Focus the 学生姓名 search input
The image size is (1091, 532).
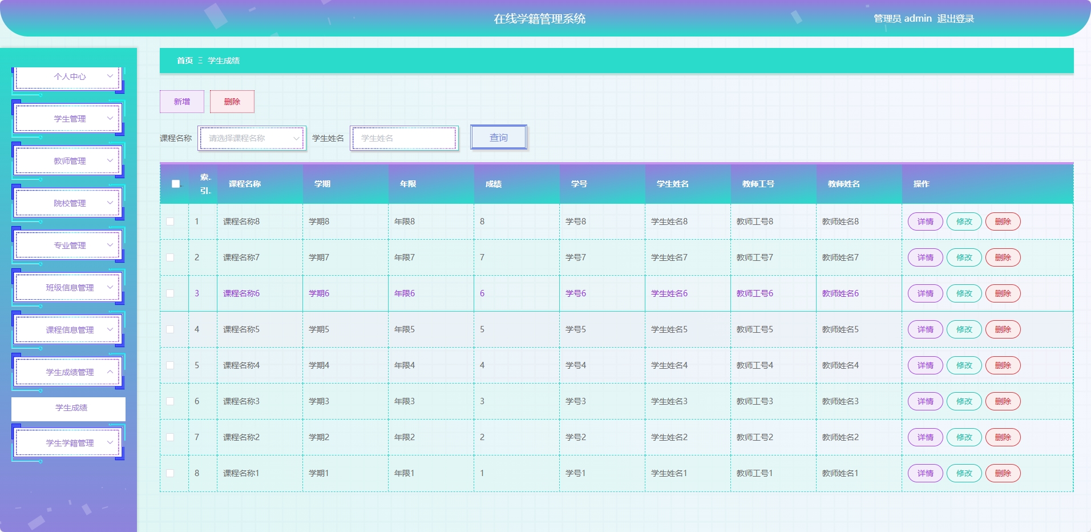pyautogui.click(x=404, y=138)
